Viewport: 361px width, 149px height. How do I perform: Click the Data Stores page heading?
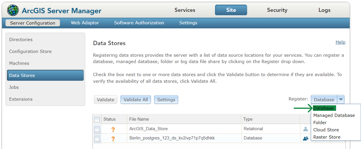109,43
